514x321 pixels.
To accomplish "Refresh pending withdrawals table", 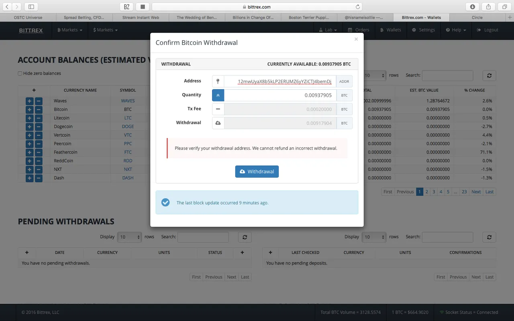I will click(x=245, y=237).
